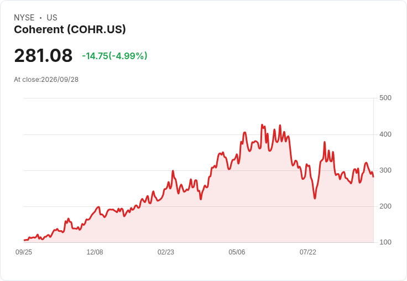
Task: Click the lowest dip after 07/22
Action: point(315,199)
